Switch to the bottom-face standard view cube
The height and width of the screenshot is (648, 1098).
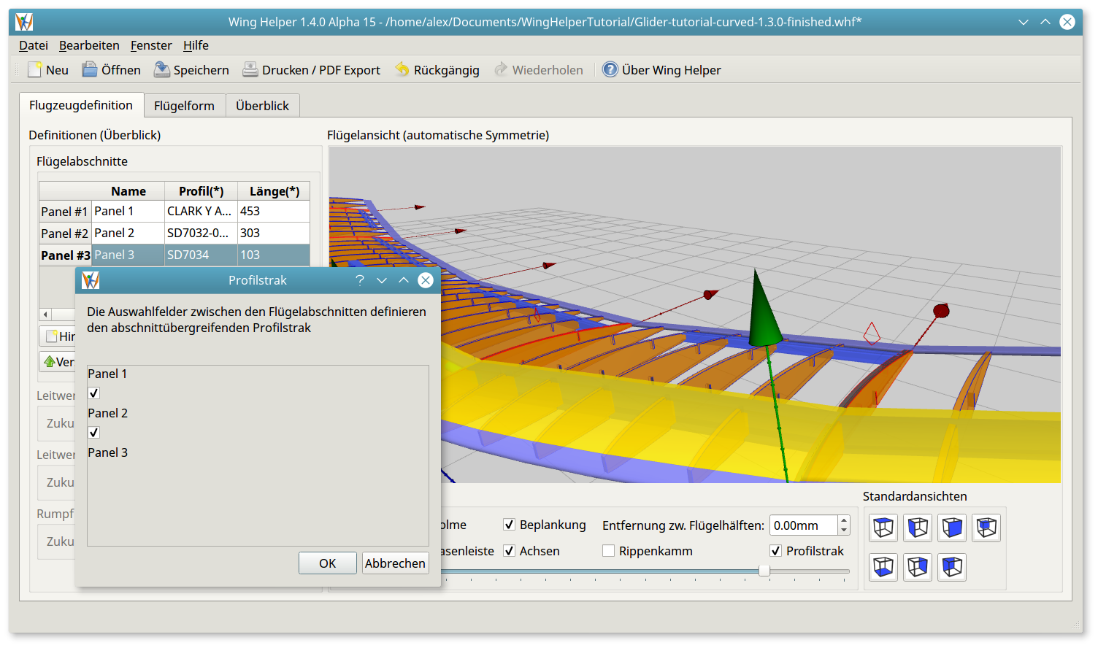(x=883, y=567)
